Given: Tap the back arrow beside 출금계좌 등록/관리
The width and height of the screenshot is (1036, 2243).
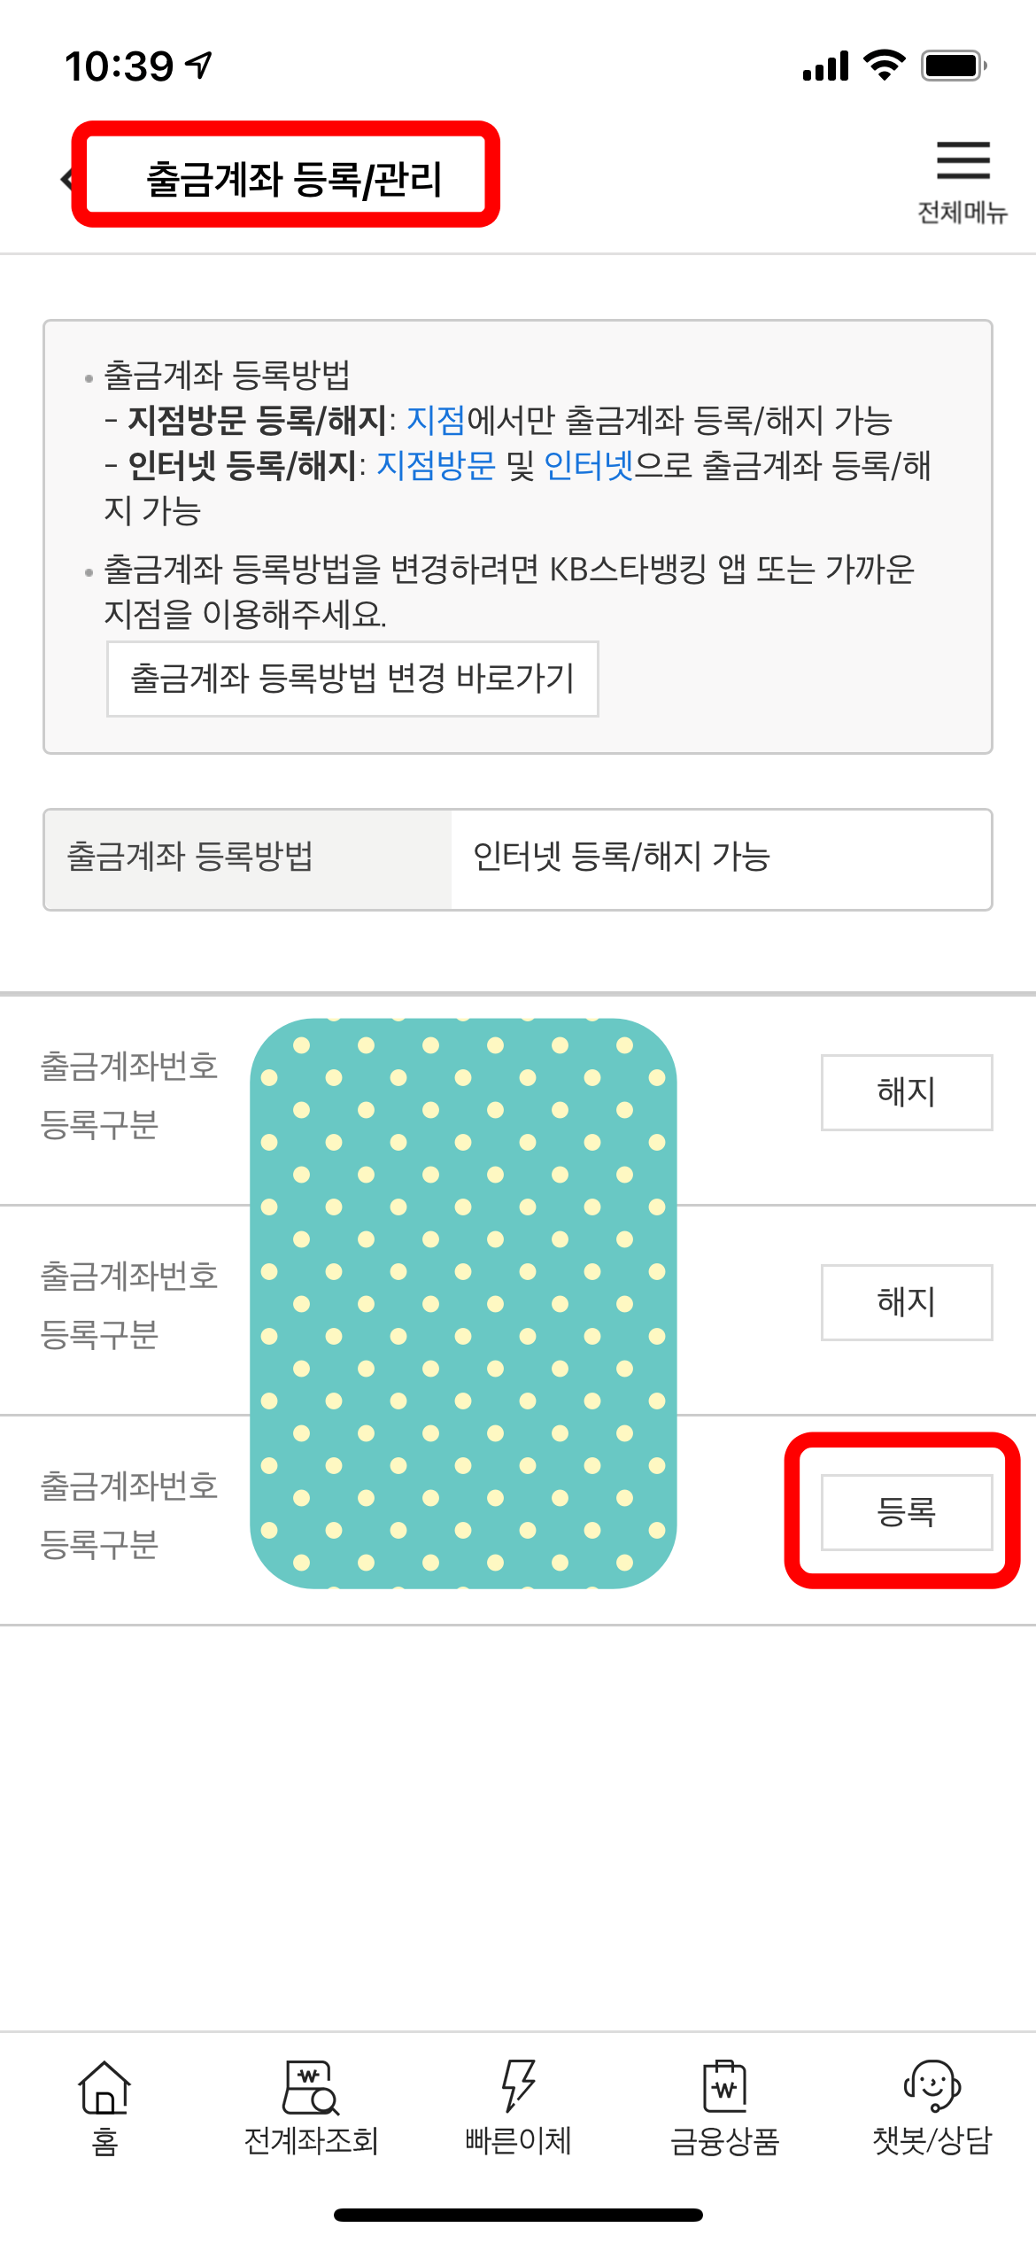Looking at the screenshot, I should 67,179.
